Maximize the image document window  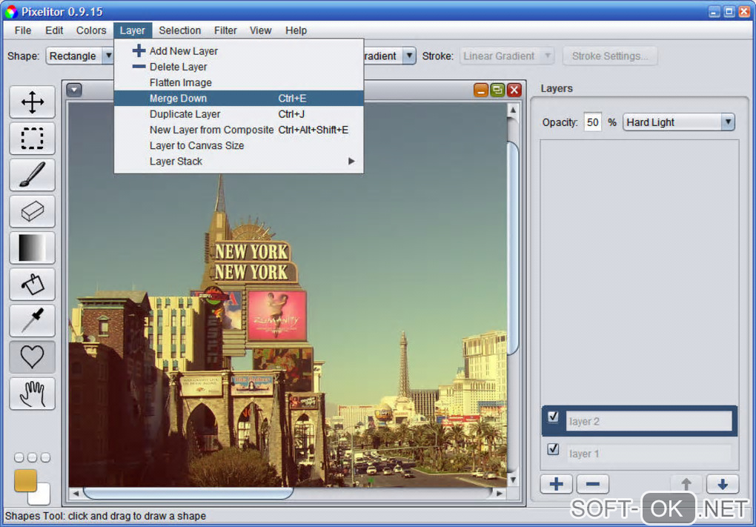[497, 90]
